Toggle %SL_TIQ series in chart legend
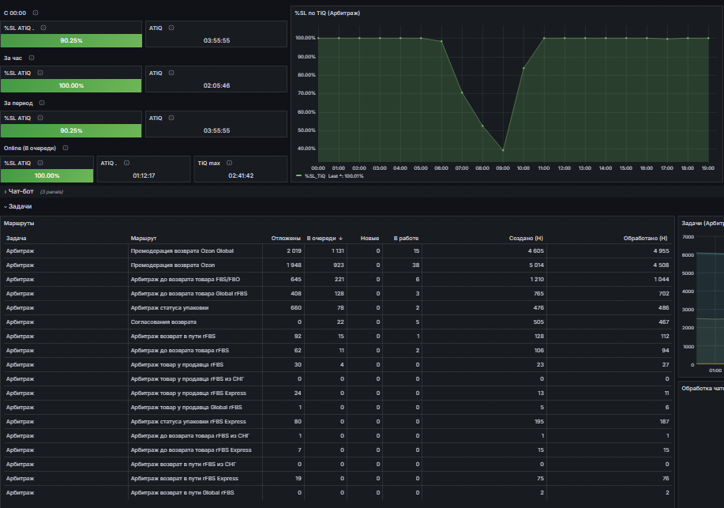Screen dimensions: 724x508 point(315,176)
